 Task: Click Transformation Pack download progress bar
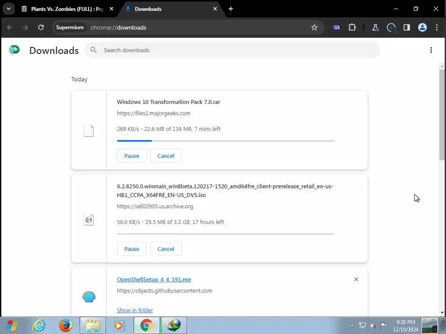(x=226, y=140)
